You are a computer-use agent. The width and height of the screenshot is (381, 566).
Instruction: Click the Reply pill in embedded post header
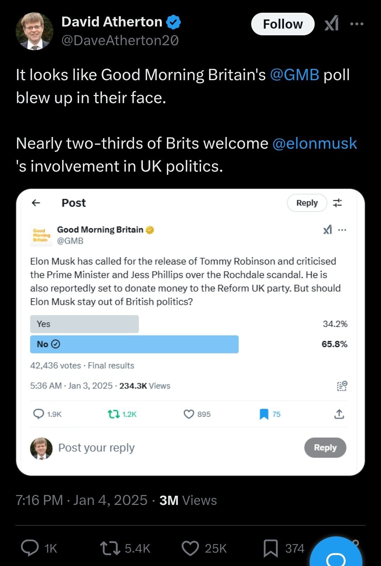(x=307, y=203)
